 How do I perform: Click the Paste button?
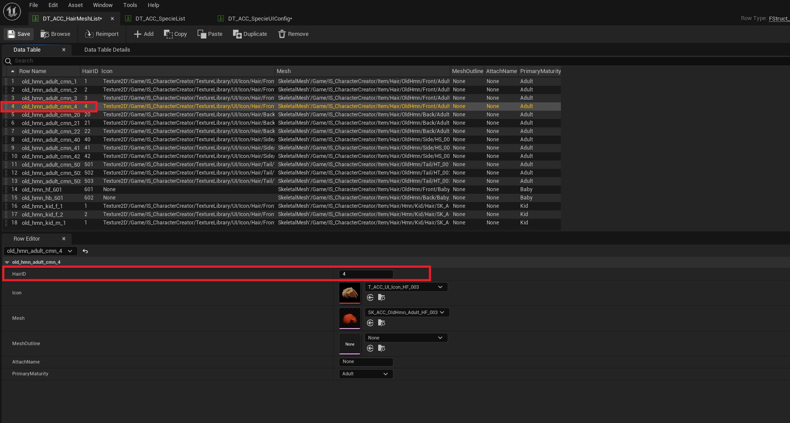tap(210, 34)
